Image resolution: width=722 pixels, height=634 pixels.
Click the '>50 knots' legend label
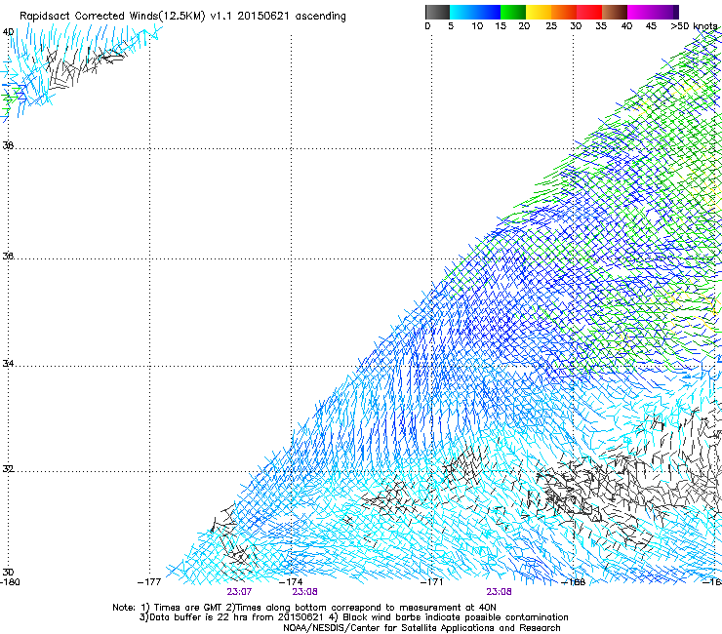694,26
